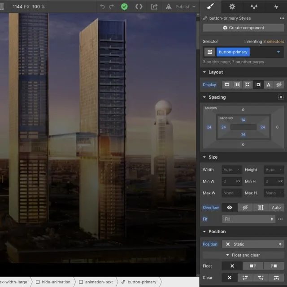
Task: Click the share export icon
Action: coord(154,7)
